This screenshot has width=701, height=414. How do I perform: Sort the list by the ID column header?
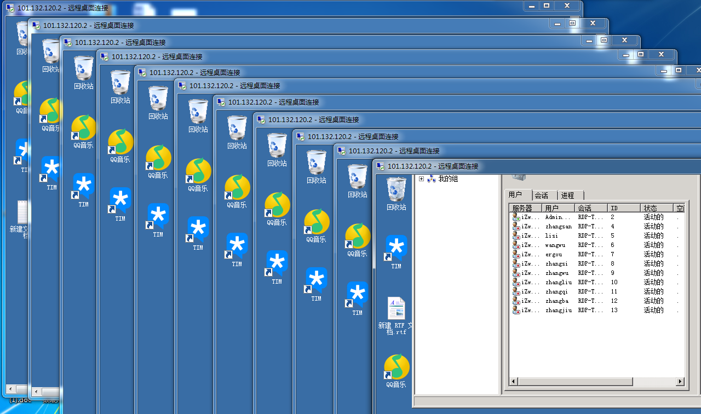(x=623, y=208)
